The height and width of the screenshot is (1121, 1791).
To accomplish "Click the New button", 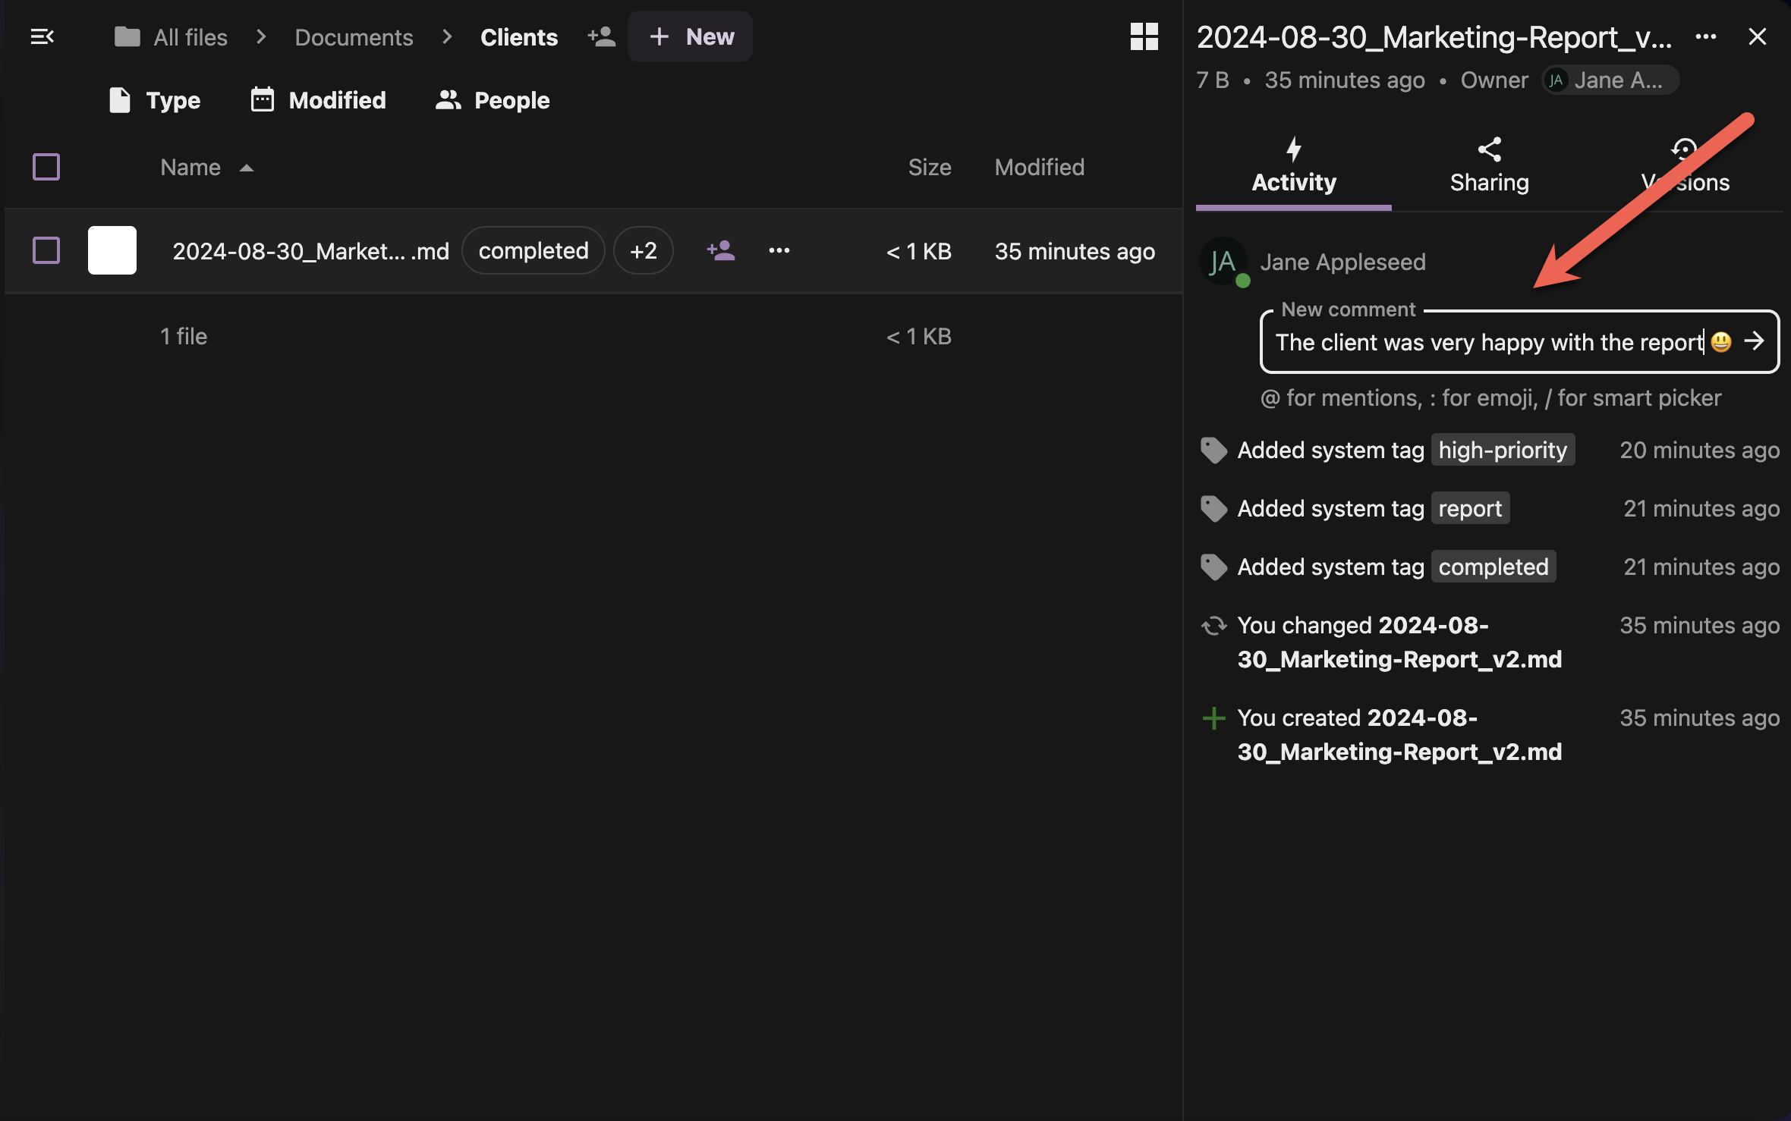I will (690, 36).
